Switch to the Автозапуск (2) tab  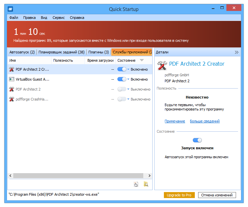pyautogui.click(x=22, y=52)
